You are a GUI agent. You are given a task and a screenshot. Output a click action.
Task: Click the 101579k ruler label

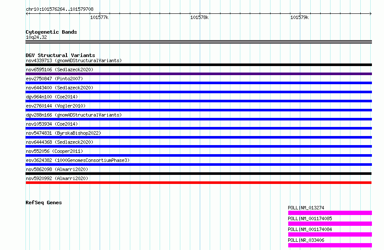[299, 17]
